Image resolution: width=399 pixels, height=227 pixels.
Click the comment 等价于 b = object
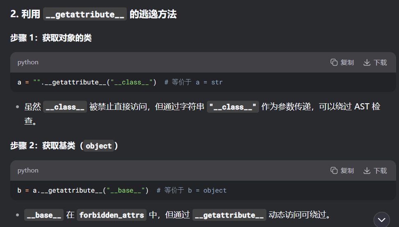click(x=192, y=191)
